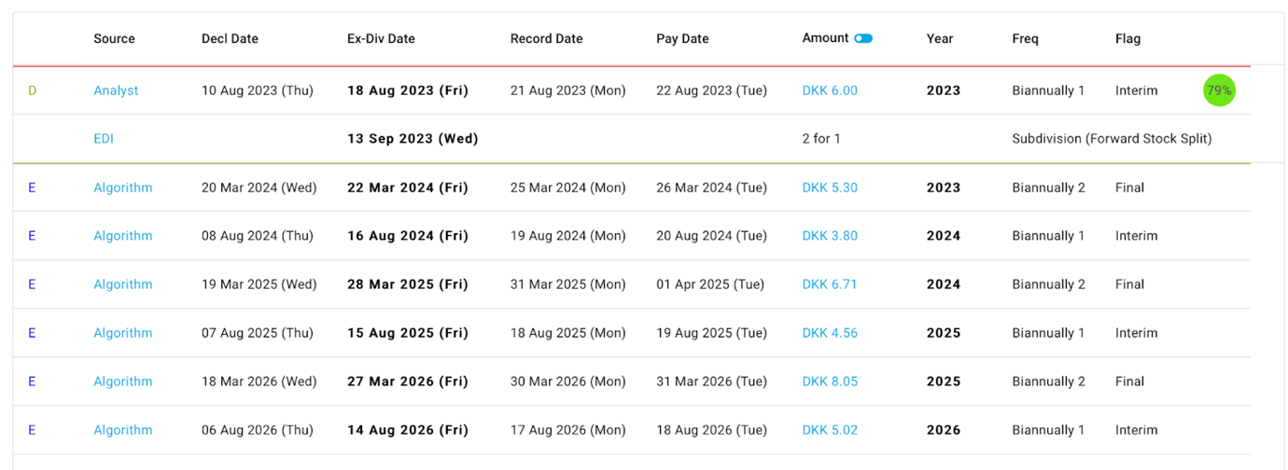The image size is (1288, 470).
Task: Click the E marker for 22 Mar 2024 row
Action: tap(32, 187)
